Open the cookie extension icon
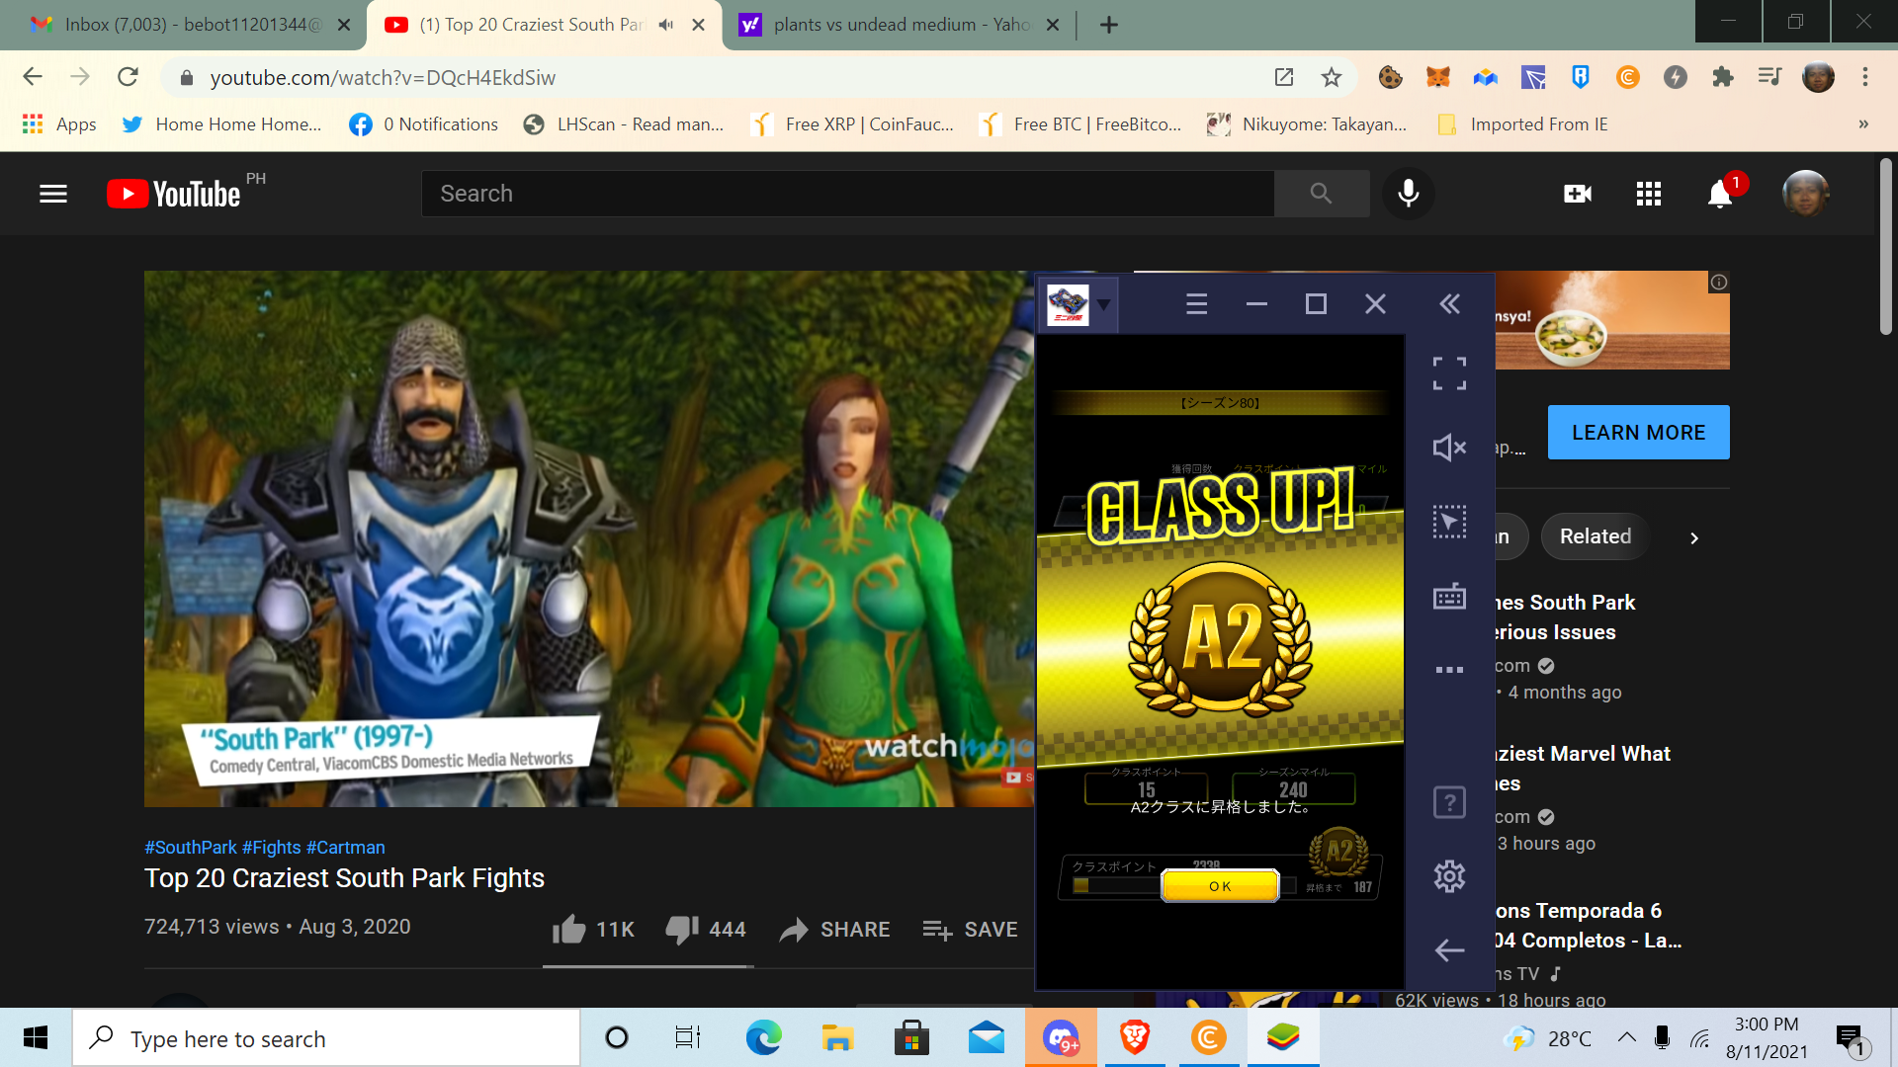 pyautogui.click(x=1391, y=77)
